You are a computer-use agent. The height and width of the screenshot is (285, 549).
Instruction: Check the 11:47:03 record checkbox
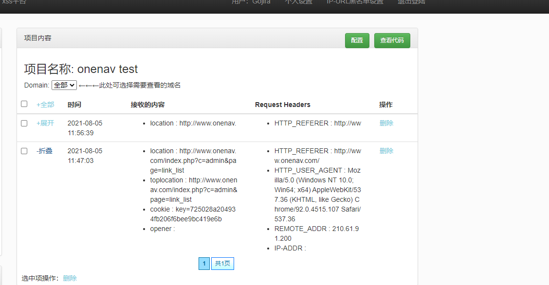click(x=24, y=151)
